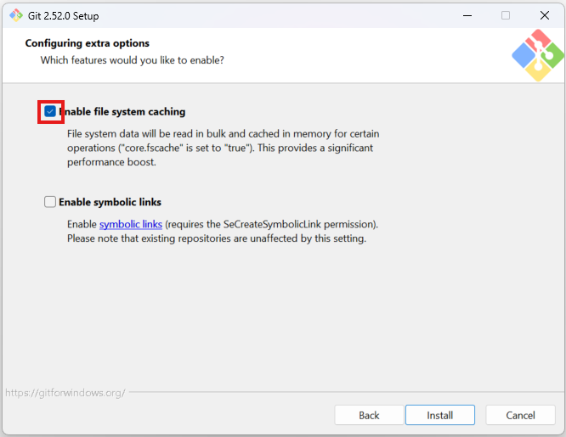Click the 'Git 2.52.0 Setup' window title
The height and width of the screenshot is (437, 566).
pyautogui.click(x=73, y=15)
